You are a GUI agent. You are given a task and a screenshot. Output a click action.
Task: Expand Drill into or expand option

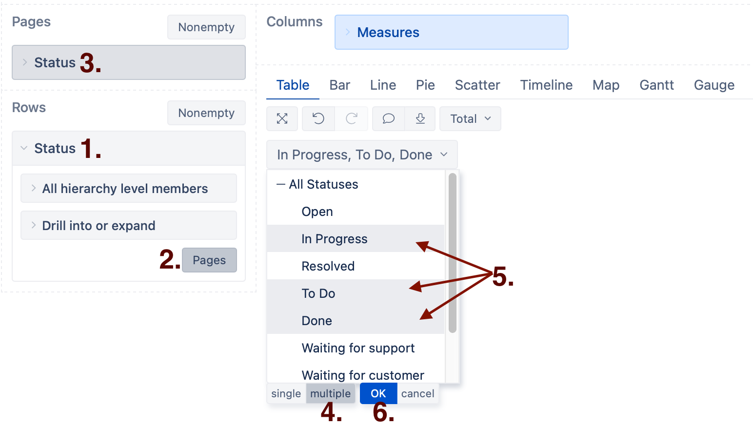coord(129,225)
